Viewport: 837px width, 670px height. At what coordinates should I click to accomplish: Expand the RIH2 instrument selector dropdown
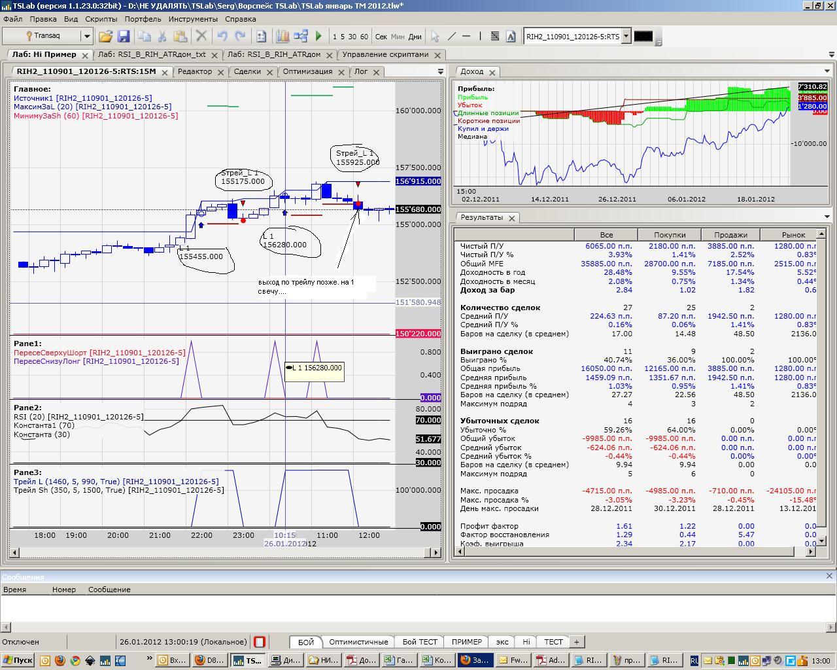pos(626,37)
